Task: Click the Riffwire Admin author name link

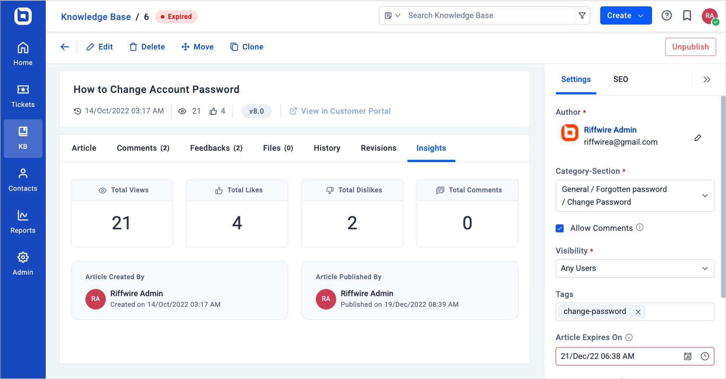Action: [x=610, y=130]
